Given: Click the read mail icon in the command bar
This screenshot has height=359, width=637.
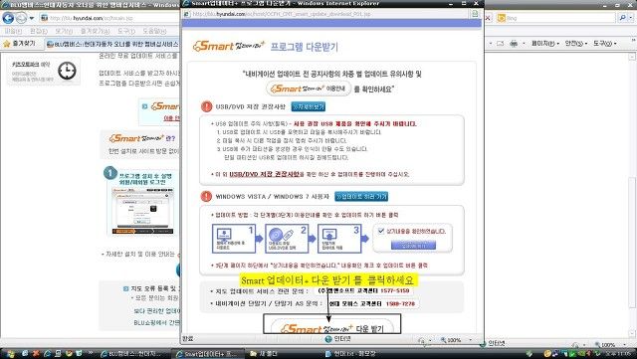Looking at the screenshot, I should click(500, 43).
